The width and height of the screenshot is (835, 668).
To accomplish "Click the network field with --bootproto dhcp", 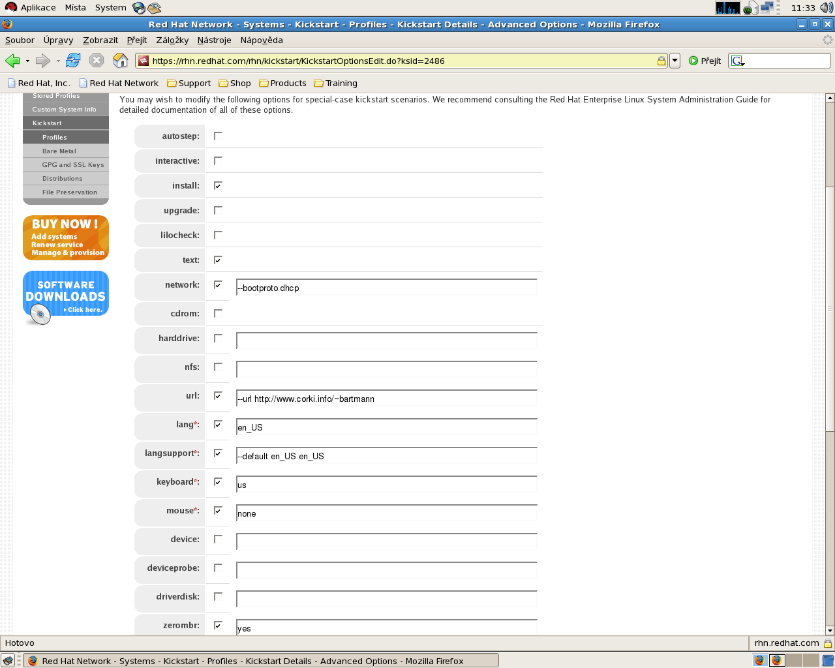I will click(x=387, y=288).
